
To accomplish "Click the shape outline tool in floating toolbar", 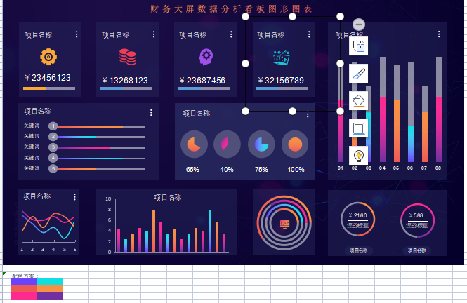I will pyautogui.click(x=358, y=128).
